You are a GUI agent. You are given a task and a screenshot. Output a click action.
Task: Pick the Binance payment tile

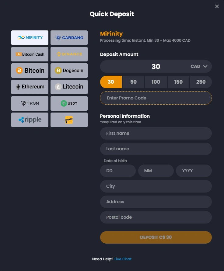[x=69, y=54]
